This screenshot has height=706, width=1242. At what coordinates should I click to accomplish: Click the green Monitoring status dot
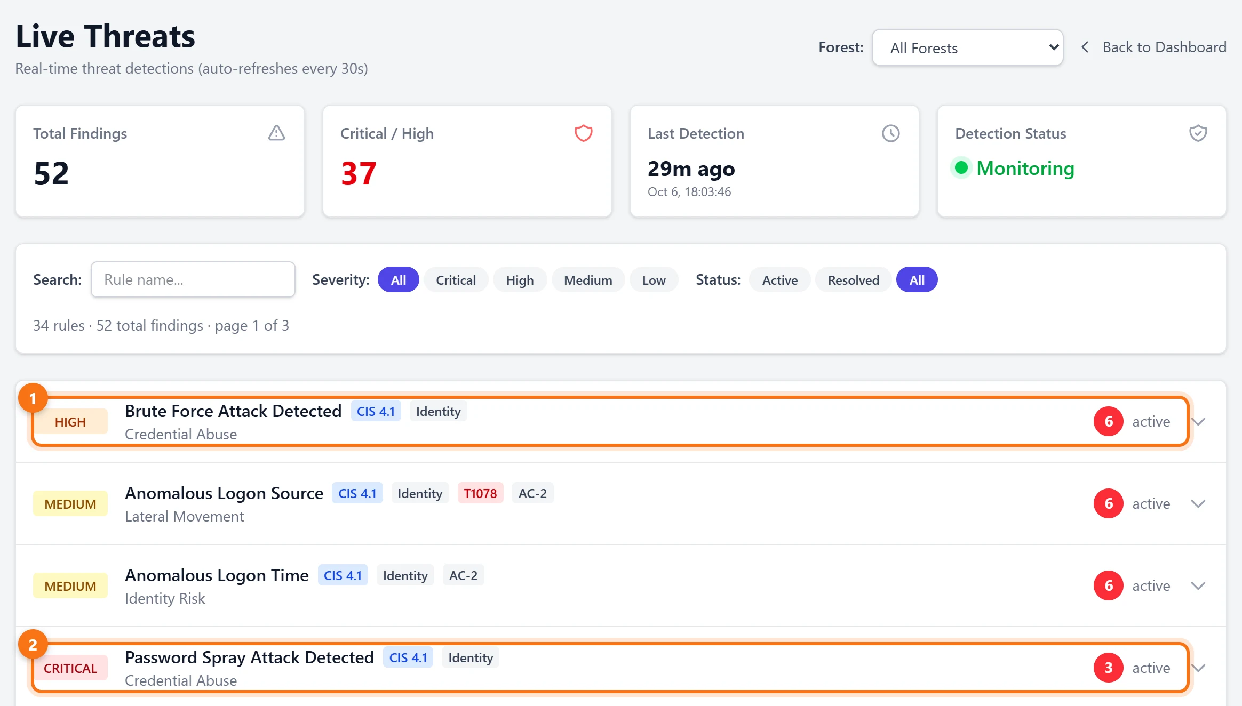(x=961, y=167)
